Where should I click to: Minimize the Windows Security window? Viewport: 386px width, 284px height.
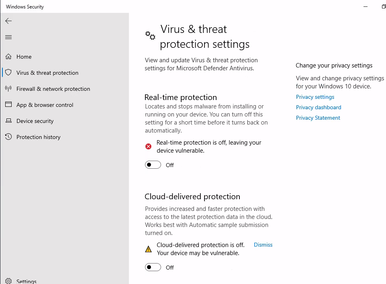366,7
